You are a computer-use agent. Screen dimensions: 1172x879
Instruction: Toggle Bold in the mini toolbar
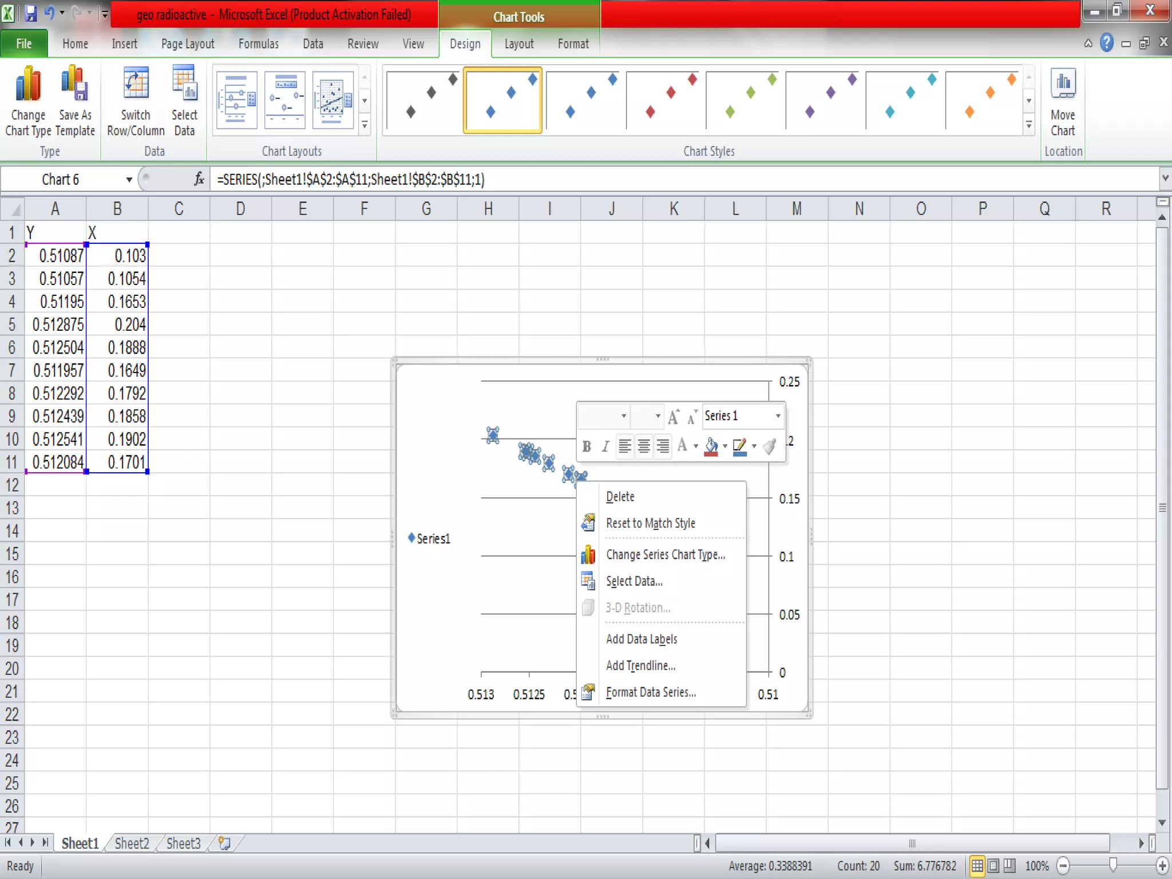587,446
